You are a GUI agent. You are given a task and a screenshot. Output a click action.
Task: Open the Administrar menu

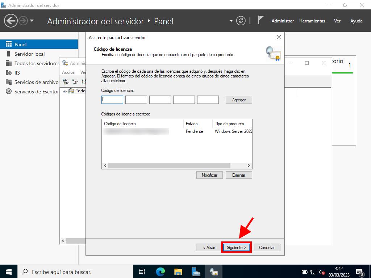pyautogui.click(x=283, y=21)
